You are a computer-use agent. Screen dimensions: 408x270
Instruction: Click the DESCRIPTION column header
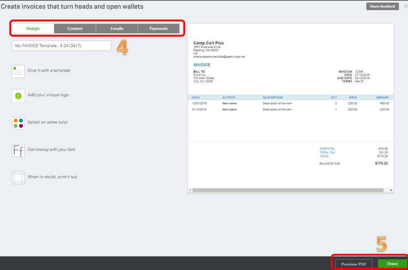pyautogui.click(x=273, y=97)
